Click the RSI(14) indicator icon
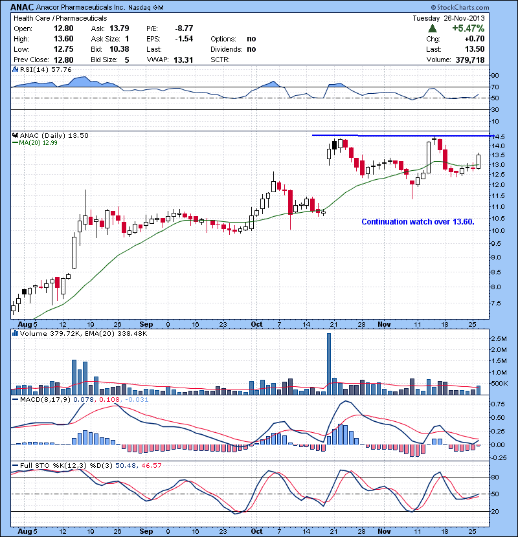Screen dimensions: 518x537 coord(15,69)
